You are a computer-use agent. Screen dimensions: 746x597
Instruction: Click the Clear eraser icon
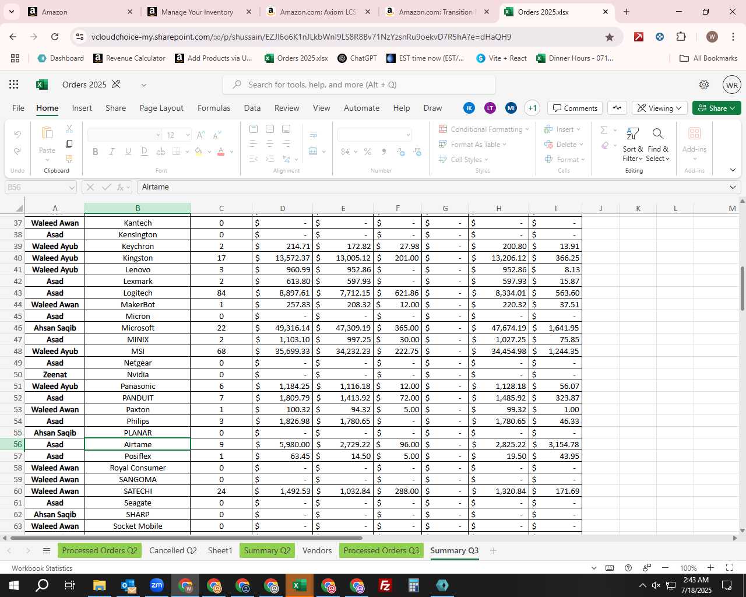(x=605, y=145)
